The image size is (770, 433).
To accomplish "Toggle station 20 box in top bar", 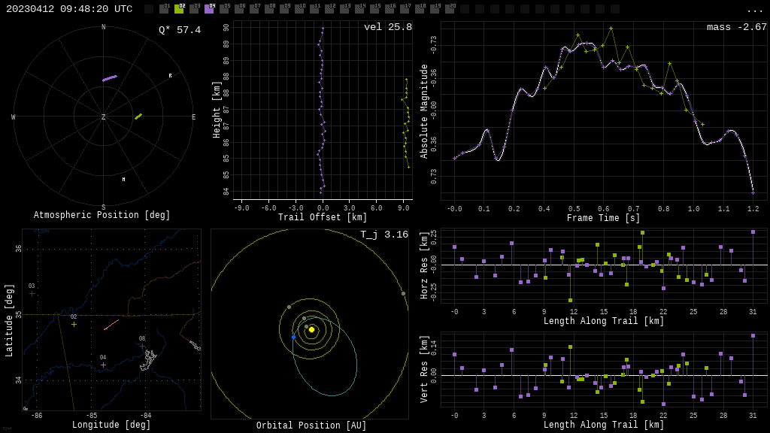I will click(x=450, y=9).
